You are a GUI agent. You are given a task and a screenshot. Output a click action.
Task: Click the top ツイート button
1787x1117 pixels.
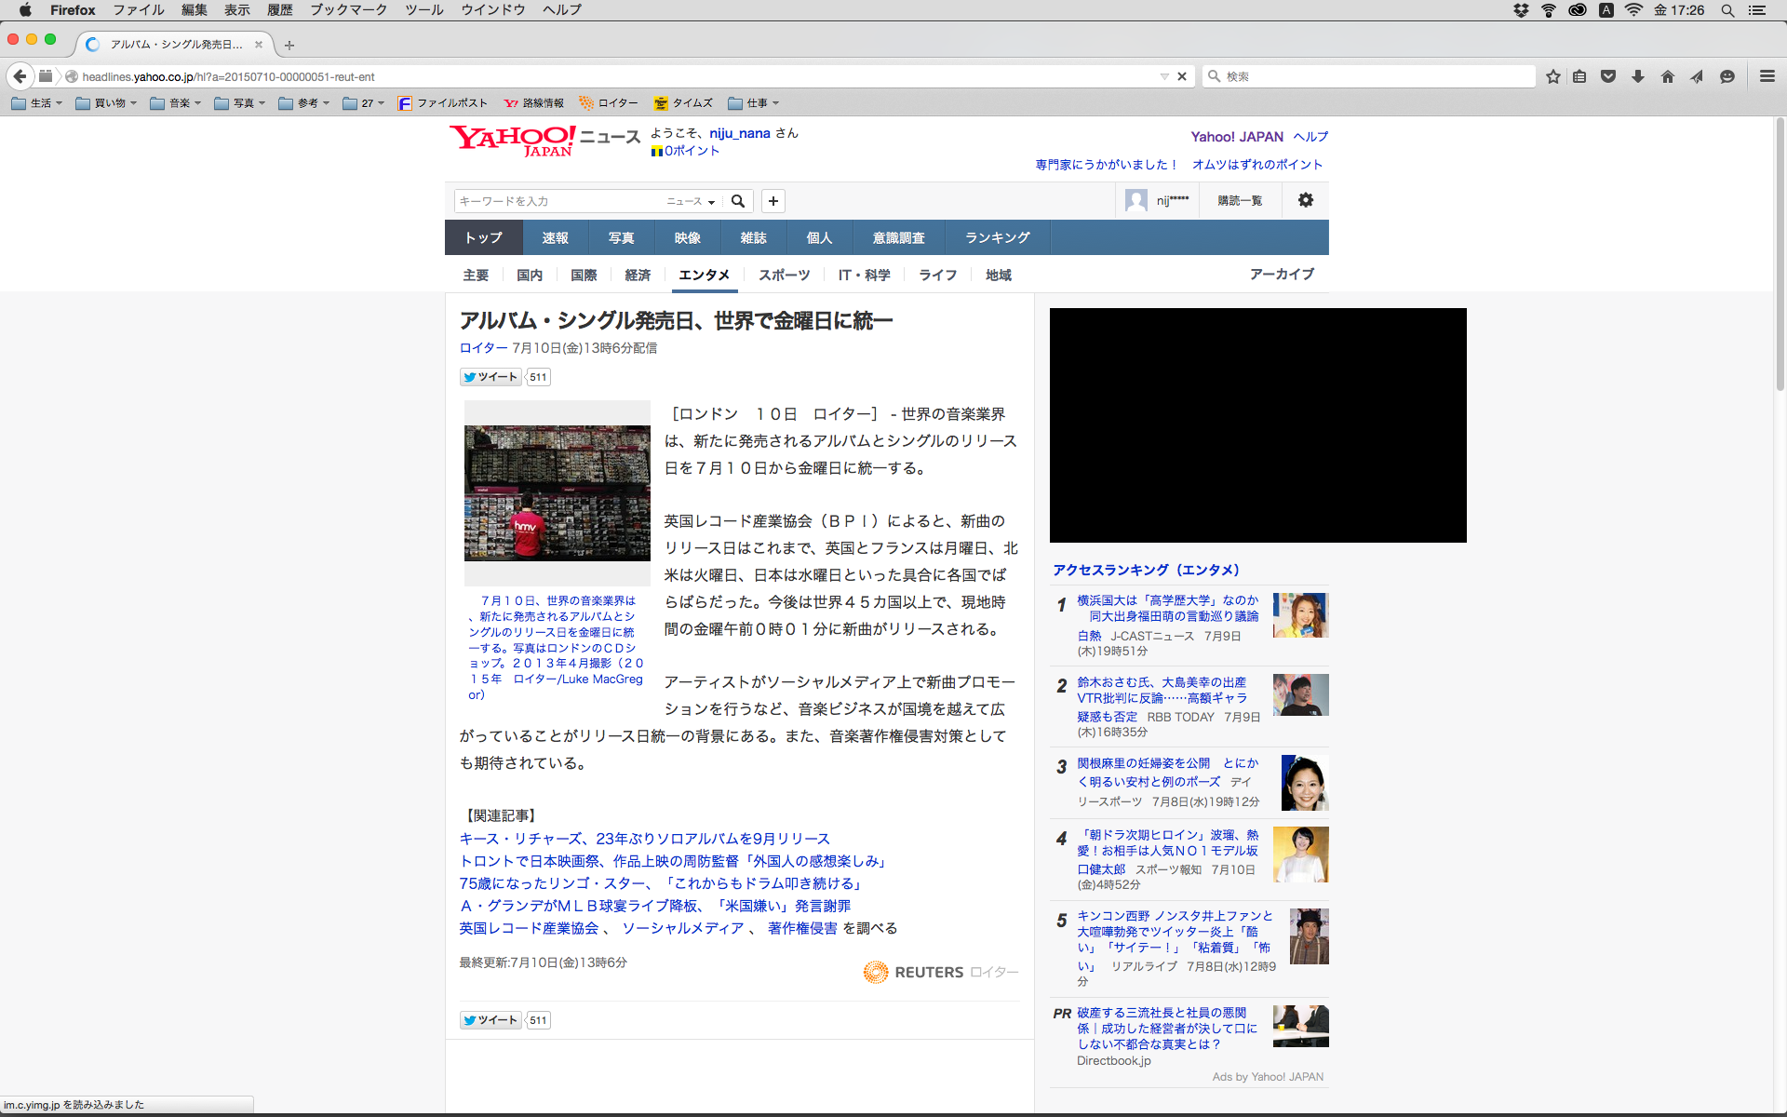pyautogui.click(x=490, y=377)
